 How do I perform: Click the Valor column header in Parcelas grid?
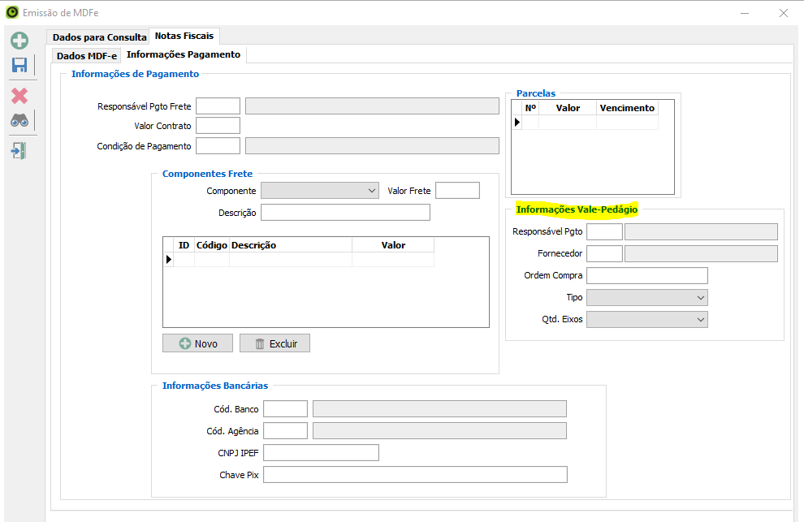click(x=568, y=108)
